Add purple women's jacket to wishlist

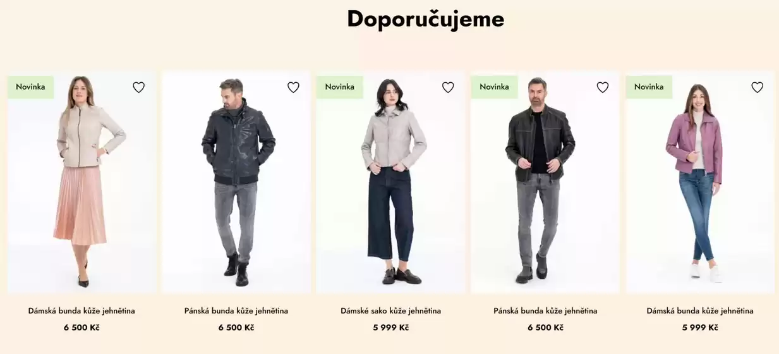pyautogui.click(x=757, y=87)
